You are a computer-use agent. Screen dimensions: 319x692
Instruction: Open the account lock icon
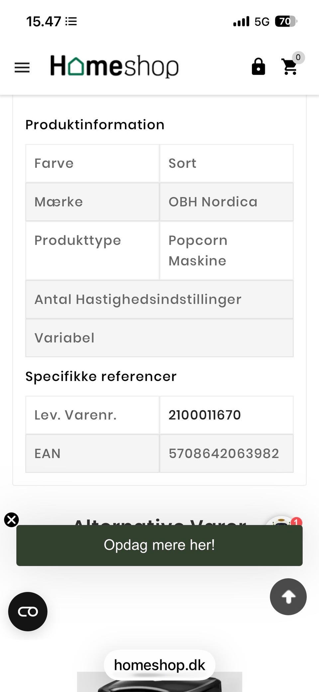[x=258, y=67]
